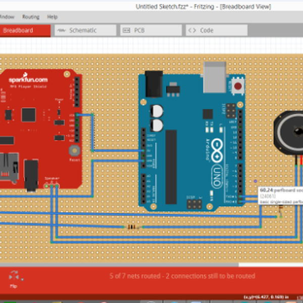Select the Speaker pins on MP3 shield

52,186
